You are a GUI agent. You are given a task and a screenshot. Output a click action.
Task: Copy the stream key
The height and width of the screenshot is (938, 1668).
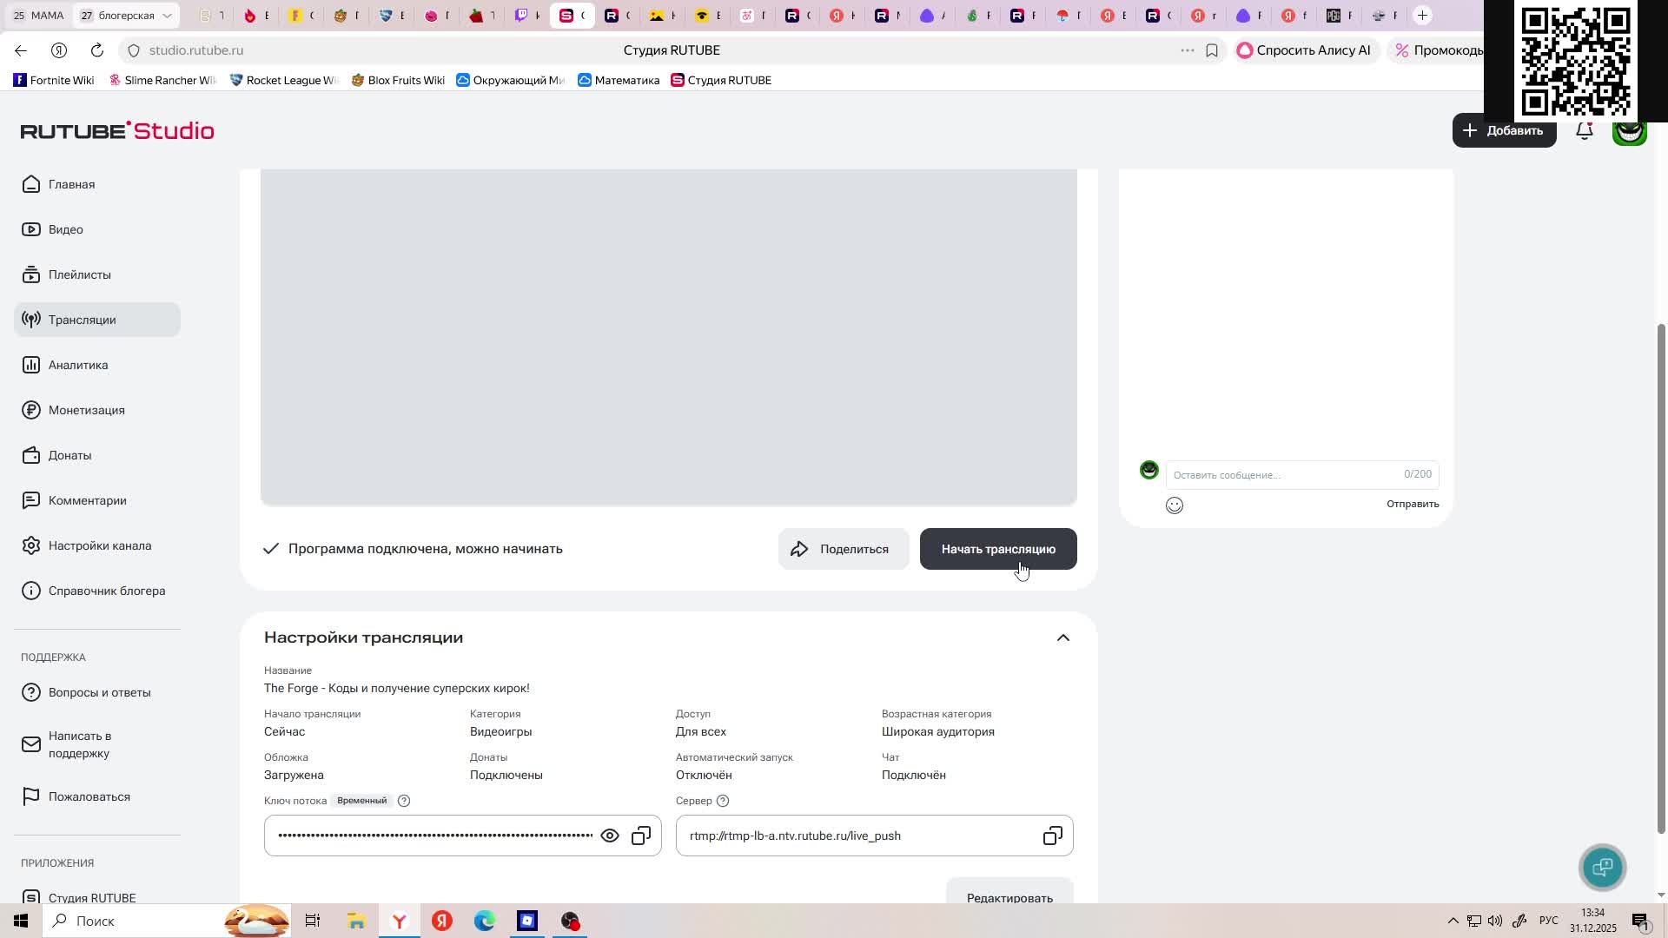(641, 836)
